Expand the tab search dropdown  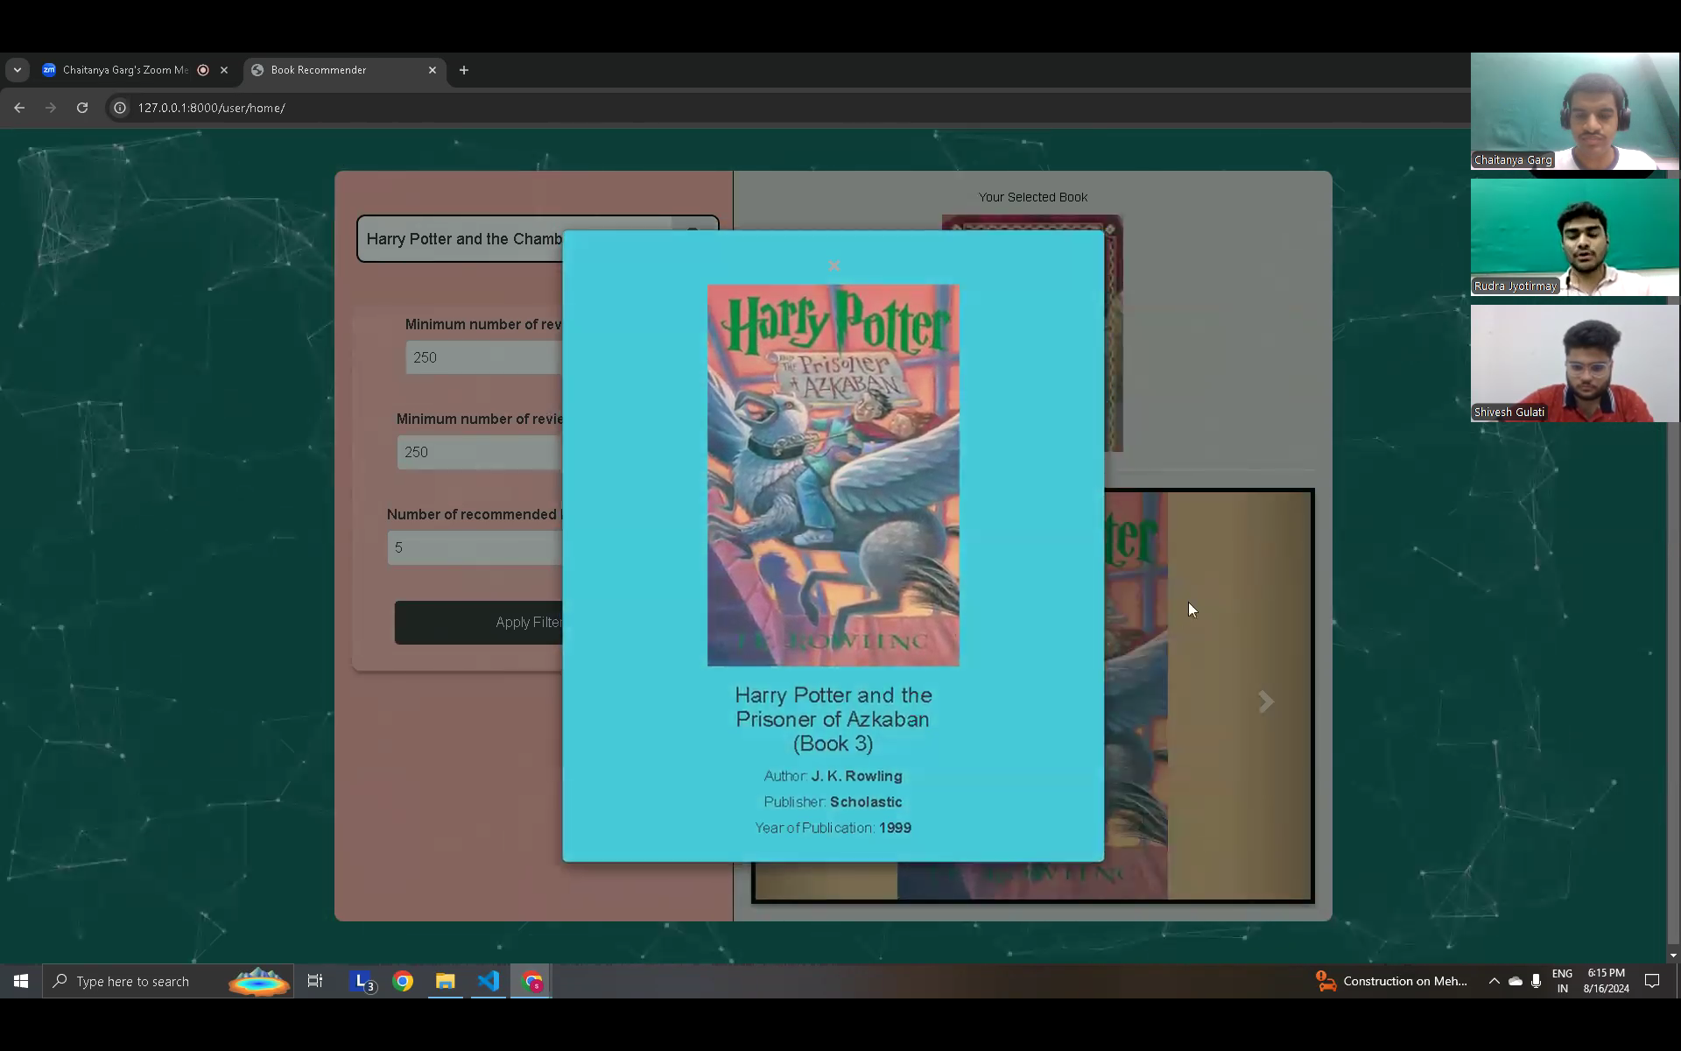(x=18, y=70)
